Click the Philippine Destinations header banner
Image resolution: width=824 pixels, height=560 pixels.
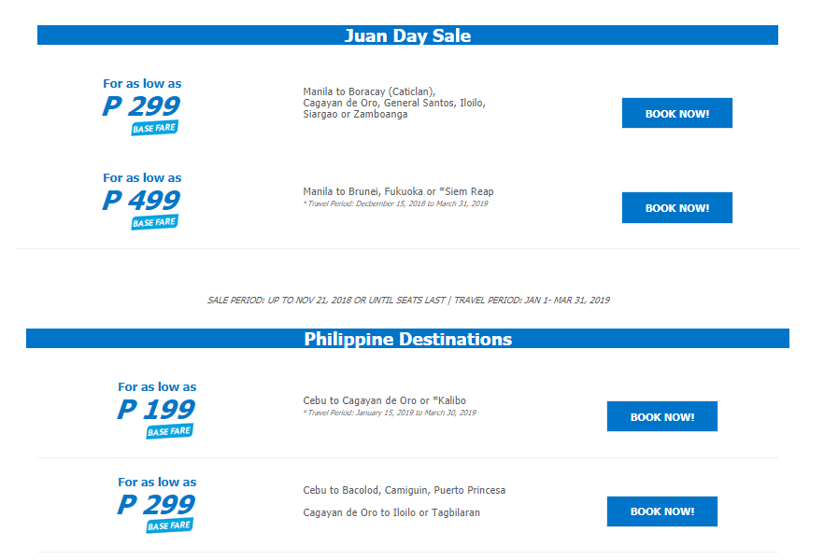[407, 339]
